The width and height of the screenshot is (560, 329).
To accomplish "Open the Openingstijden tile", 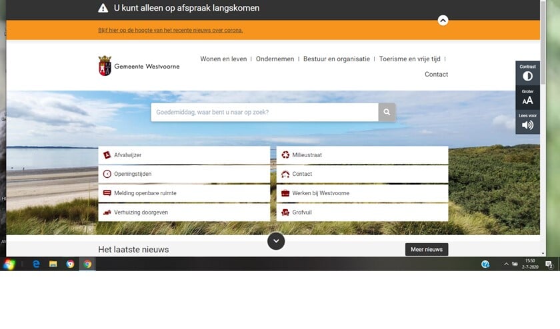I will click(x=184, y=174).
